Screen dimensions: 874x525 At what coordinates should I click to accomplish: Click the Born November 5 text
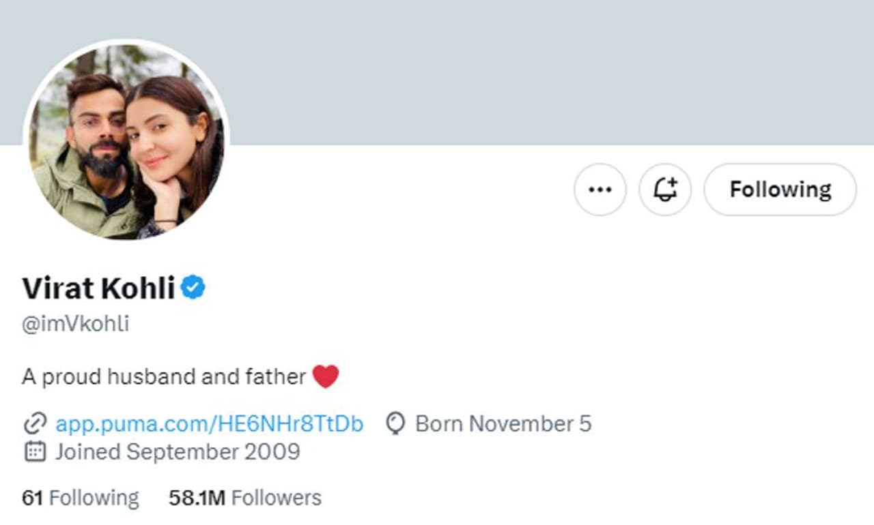point(503,424)
